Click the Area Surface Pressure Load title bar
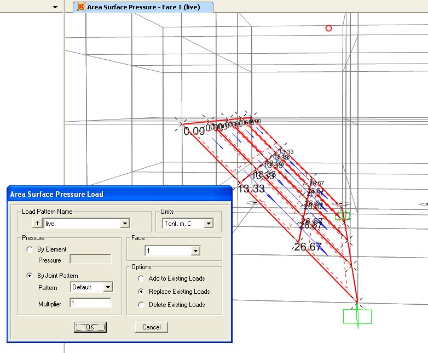The width and height of the screenshot is (428, 353). [119, 194]
